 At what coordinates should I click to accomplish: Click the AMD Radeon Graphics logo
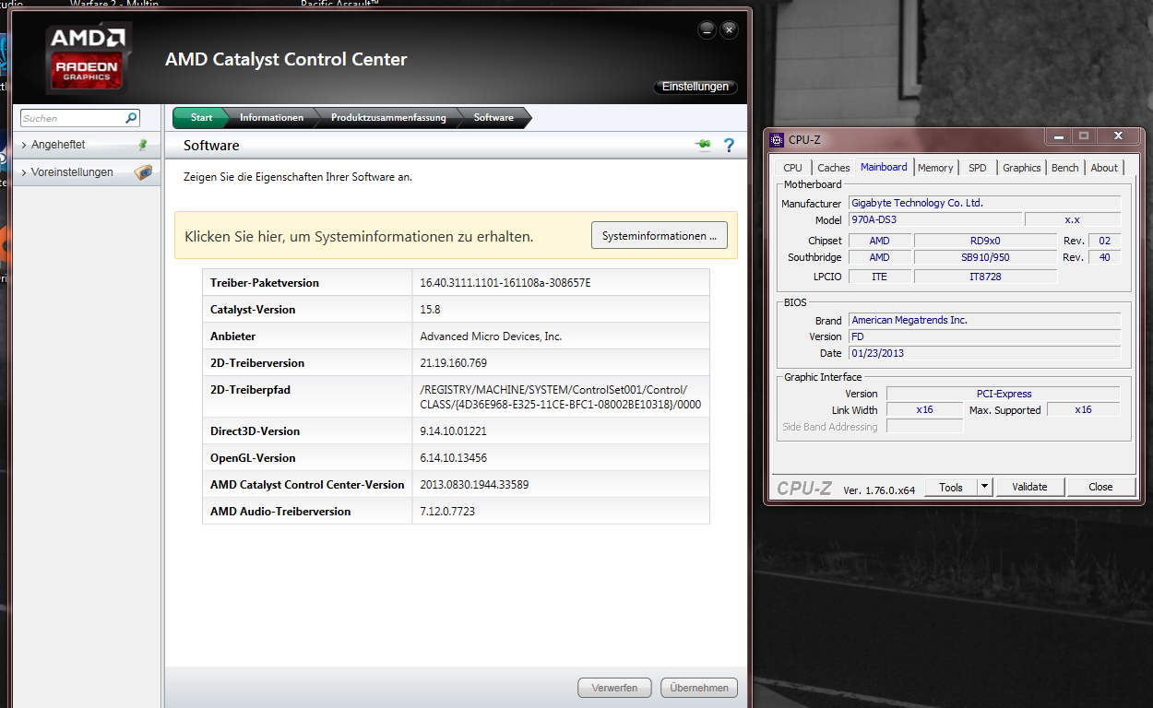click(x=89, y=57)
